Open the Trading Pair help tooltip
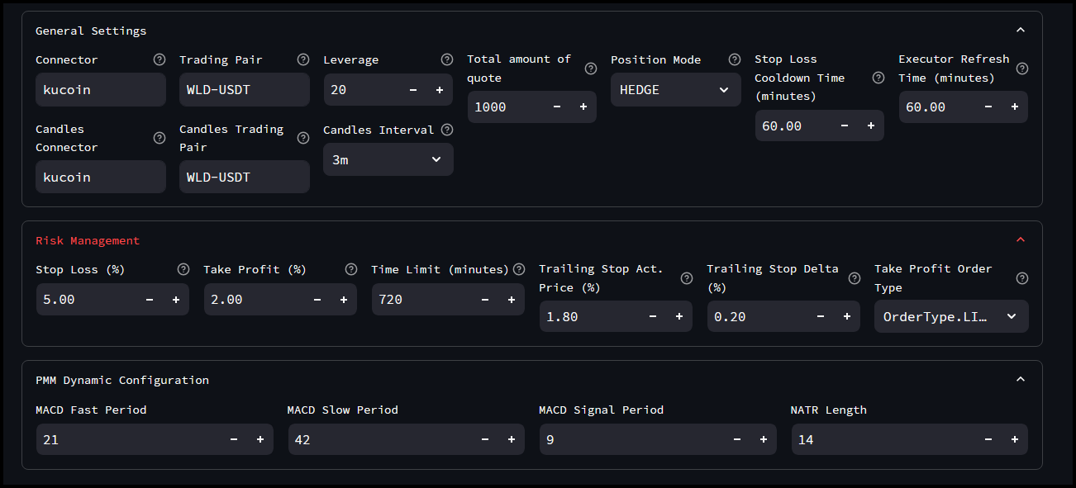1076x488 pixels. pos(302,59)
